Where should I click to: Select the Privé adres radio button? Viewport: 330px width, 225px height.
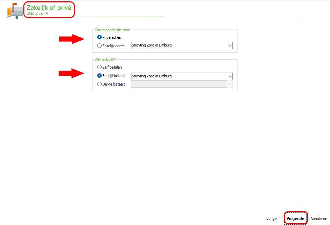point(99,37)
